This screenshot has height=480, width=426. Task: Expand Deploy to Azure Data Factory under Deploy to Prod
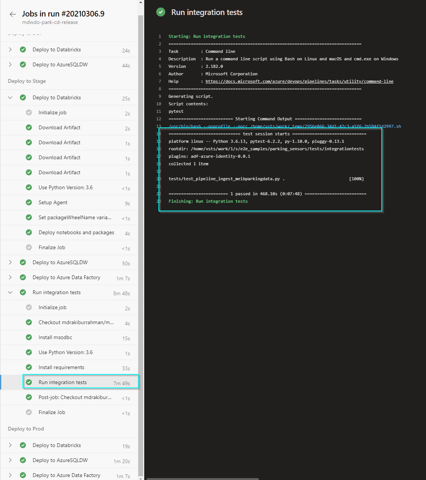(x=10, y=475)
